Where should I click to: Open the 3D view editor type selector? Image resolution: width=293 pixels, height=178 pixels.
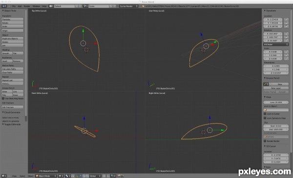(x=4, y=176)
